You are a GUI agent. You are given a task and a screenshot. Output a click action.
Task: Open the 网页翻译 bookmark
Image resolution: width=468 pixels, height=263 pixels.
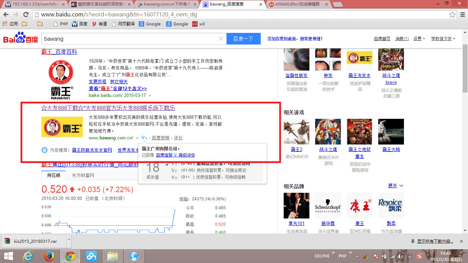(123, 24)
